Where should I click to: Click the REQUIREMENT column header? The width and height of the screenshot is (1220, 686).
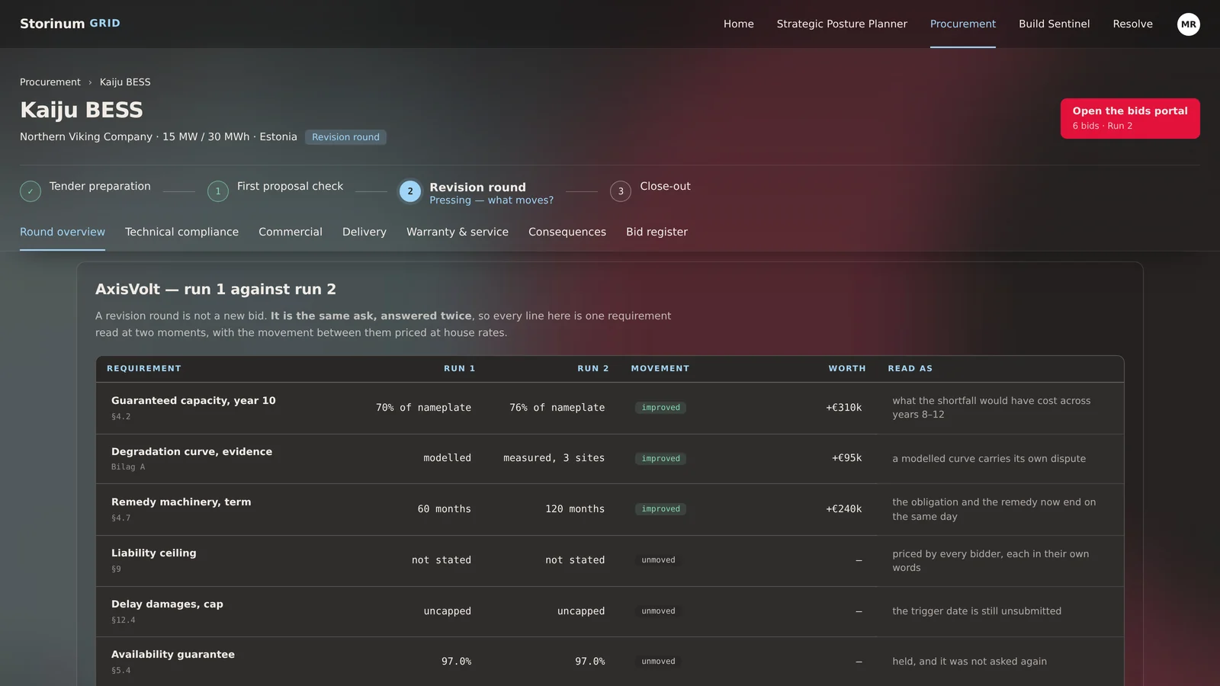(x=144, y=368)
